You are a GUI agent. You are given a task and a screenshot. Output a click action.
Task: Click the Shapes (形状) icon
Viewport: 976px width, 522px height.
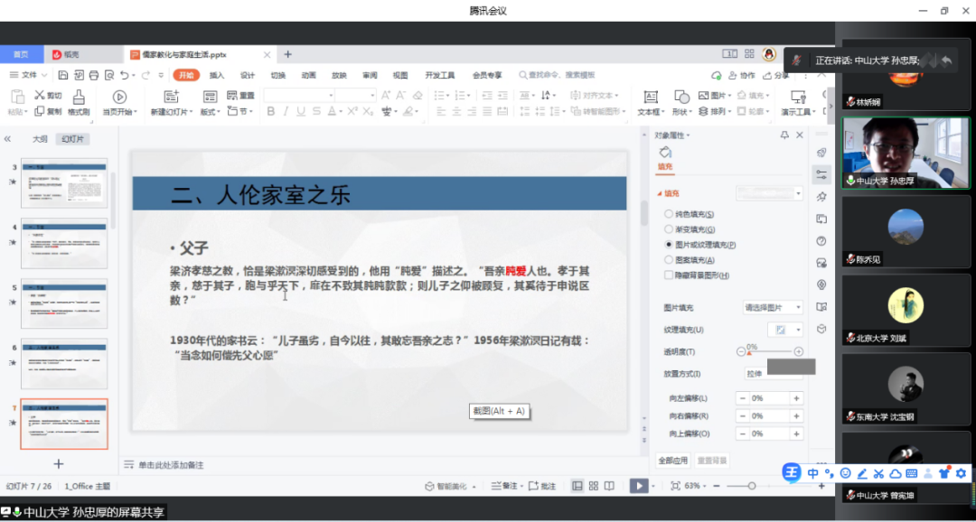pyautogui.click(x=681, y=97)
